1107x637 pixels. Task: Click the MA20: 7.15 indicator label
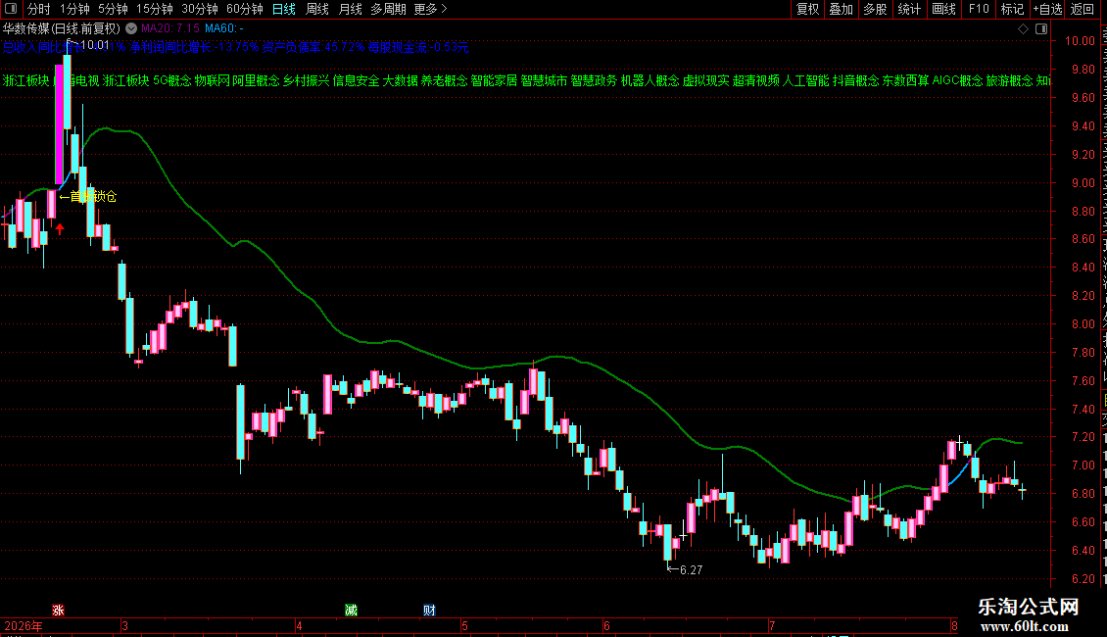pyautogui.click(x=170, y=28)
